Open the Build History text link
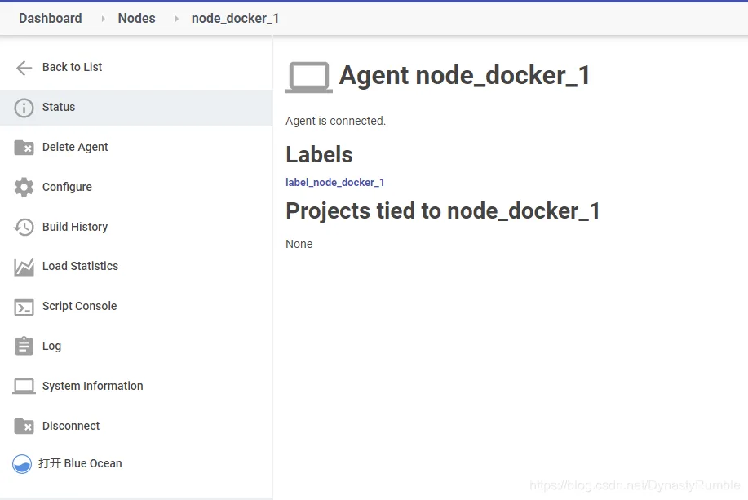This screenshot has height=500, width=748. 75,227
